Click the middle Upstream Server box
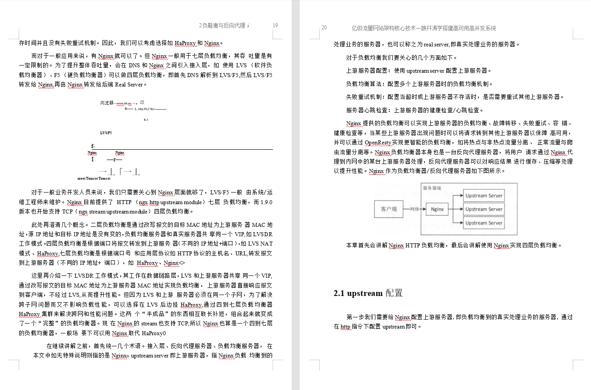 click(x=484, y=209)
